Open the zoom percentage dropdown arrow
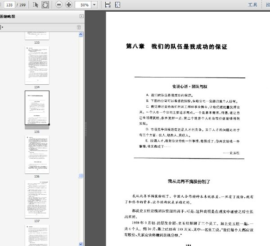 point(94,5)
